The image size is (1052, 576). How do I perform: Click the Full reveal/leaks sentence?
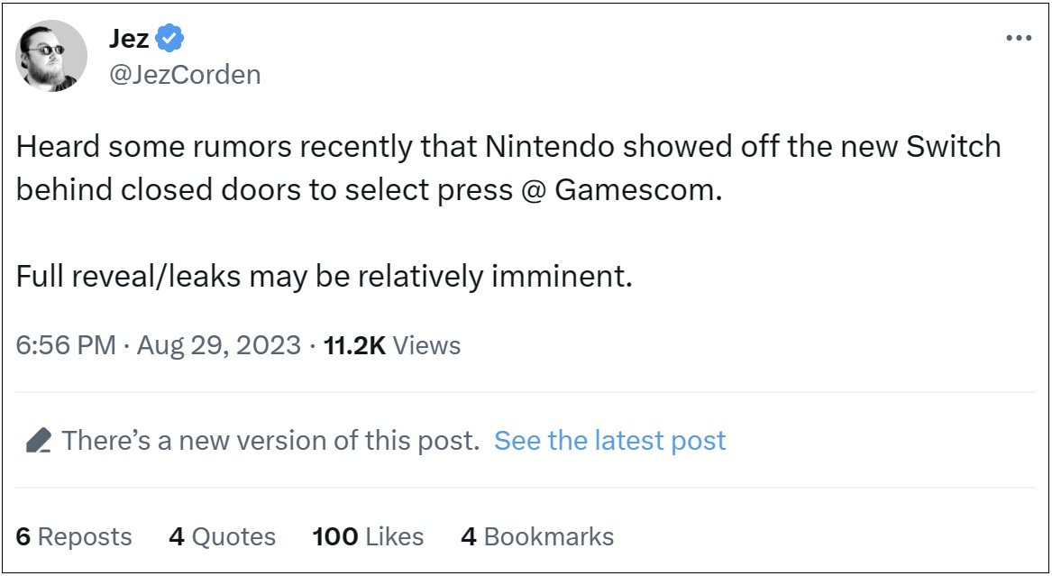[325, 277]
